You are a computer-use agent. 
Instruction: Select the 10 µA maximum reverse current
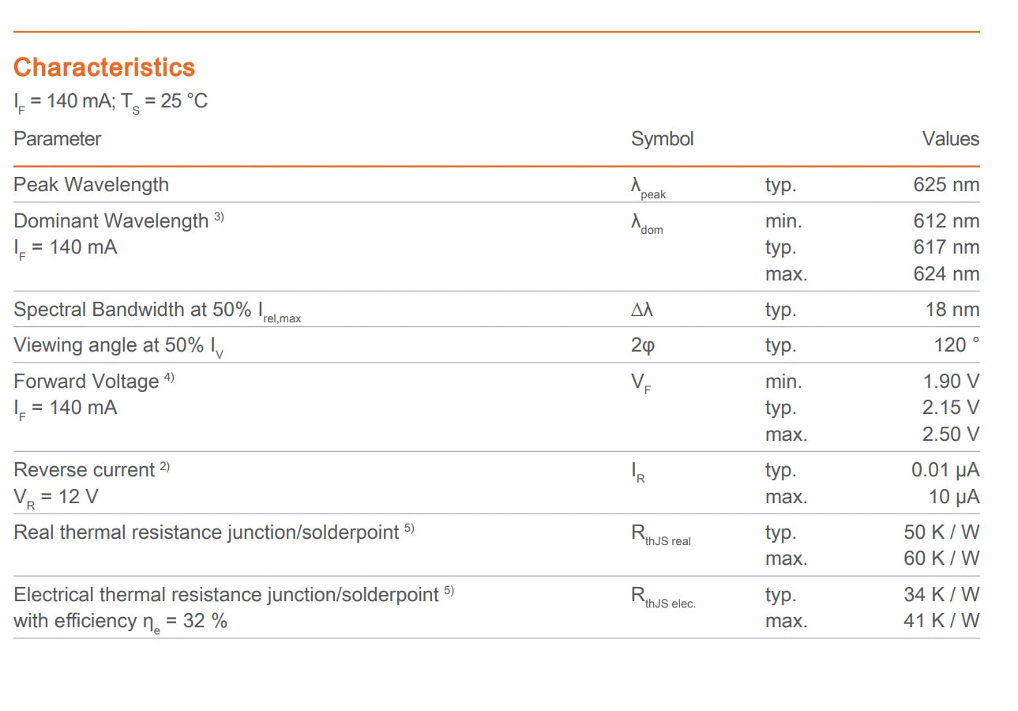pos(954,497)
